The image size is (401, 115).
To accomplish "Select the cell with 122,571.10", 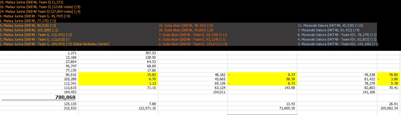I will coord(118,108).
